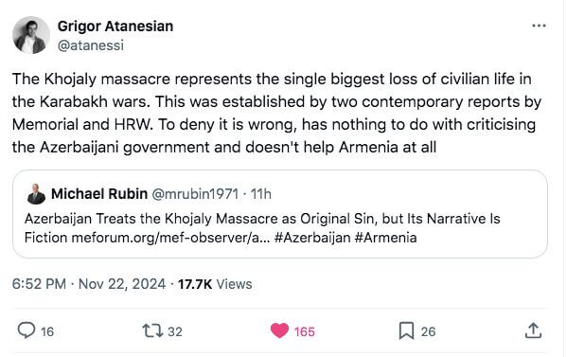Open the three-dot more options menu
Viewport: 567px width, 357px height.
click(539, 26)
